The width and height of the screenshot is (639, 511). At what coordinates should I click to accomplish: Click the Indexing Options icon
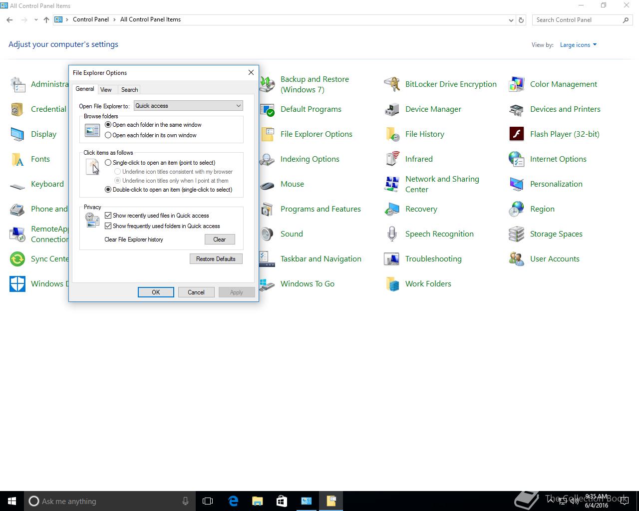[267, 159]
